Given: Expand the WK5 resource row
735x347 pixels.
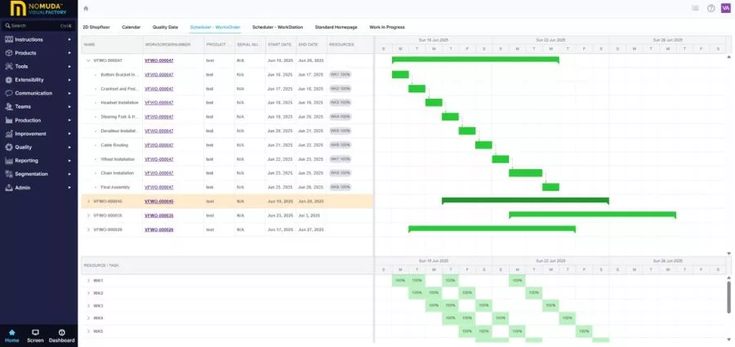Looking at the screenshot, I should coord(88,331).
